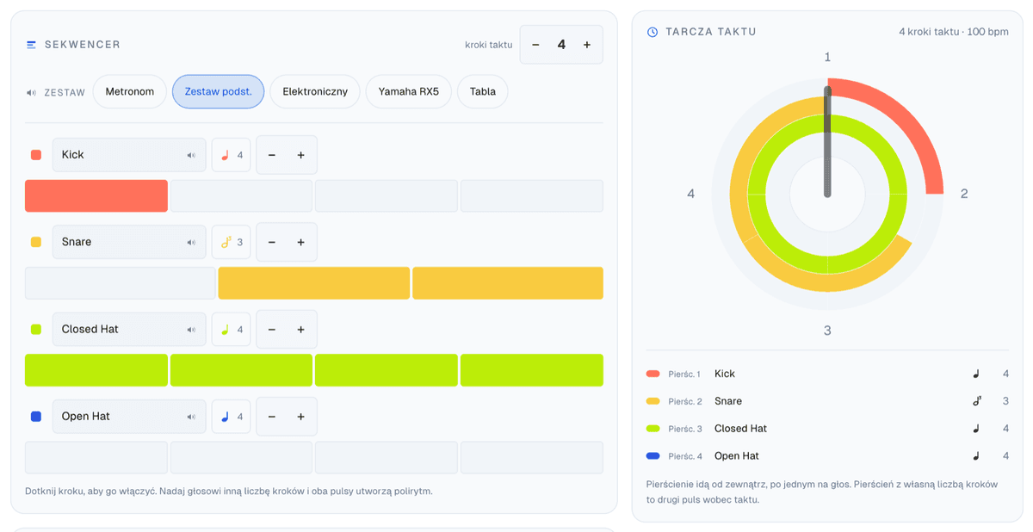The height and width of the screenshot is (532, 1033).
Task: Select the Metronom kit
Action: (130, 91)
